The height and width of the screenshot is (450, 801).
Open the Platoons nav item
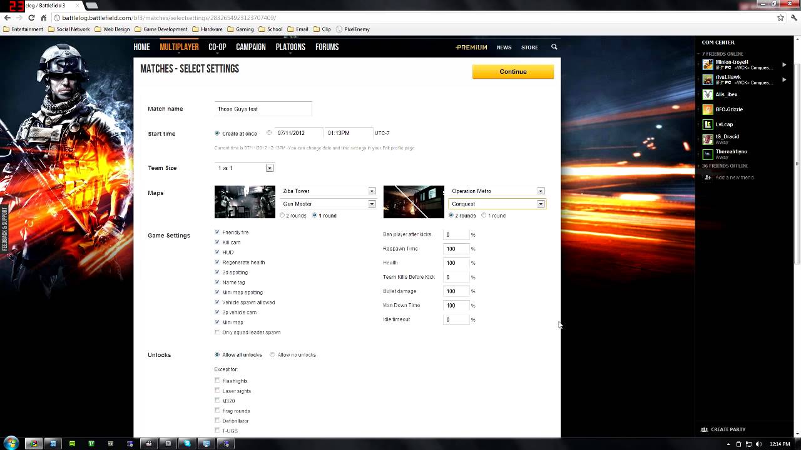click(x=290, y=47)
